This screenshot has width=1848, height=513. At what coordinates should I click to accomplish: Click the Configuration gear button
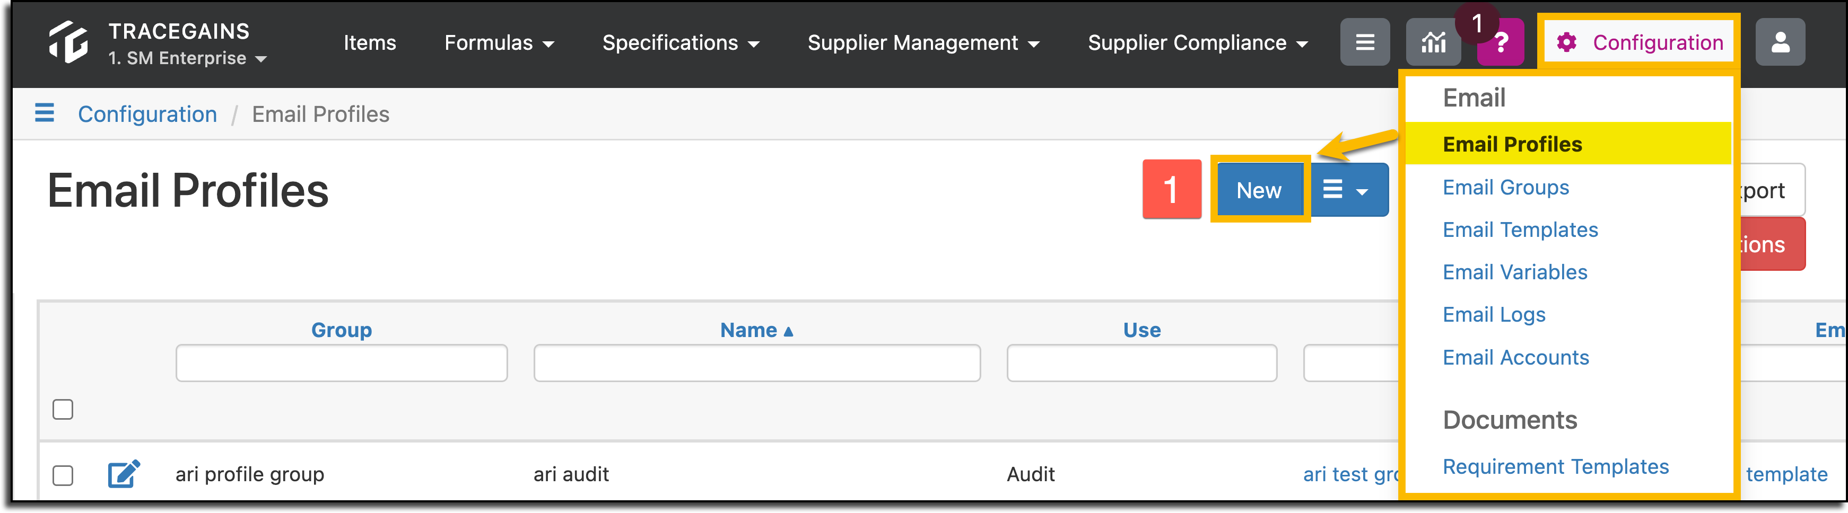(1639, 42)
